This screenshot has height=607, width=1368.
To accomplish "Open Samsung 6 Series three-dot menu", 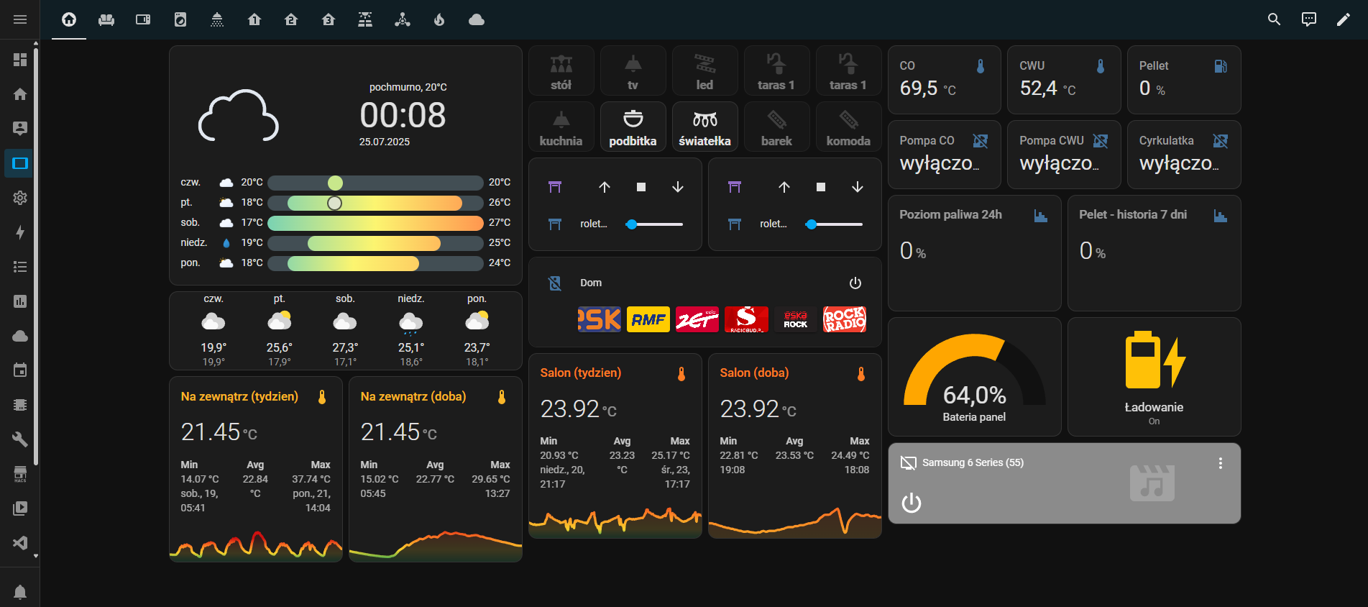I will [x=1220, y=463].
